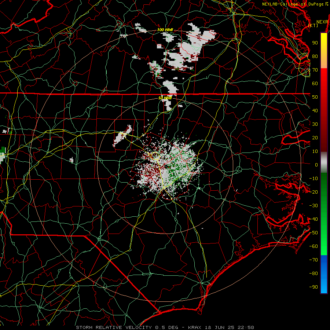The image size is (330, 330).
Task: Click the '0' value on the velocity scale
Action: (316, 165)
